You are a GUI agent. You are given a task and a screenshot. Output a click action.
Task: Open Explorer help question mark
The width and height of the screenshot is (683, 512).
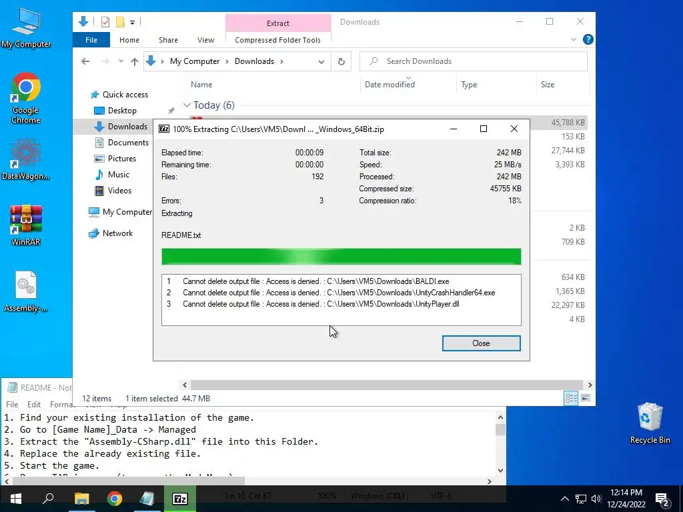588,39
